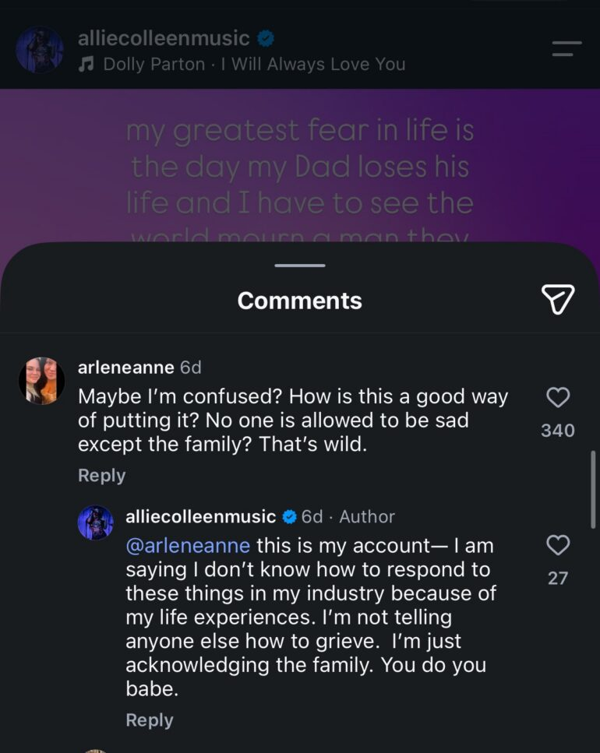
Task: Open arleneanne username in the comment
Action: tap(126, 368)
